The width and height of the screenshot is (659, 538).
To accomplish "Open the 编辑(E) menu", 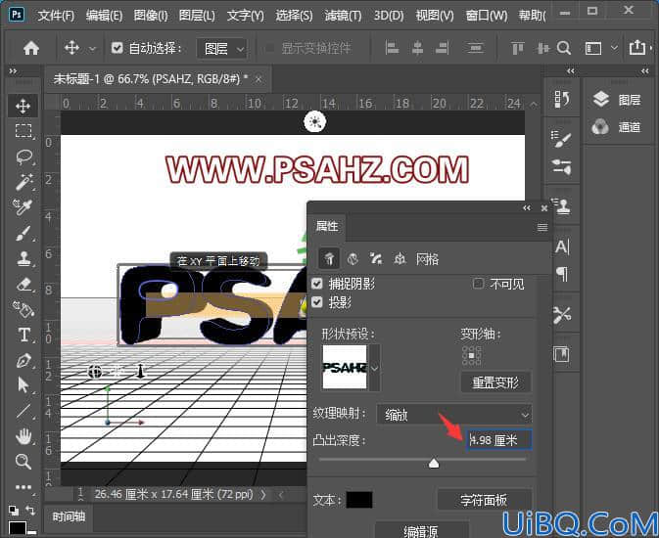I will [x=104, y=16].
